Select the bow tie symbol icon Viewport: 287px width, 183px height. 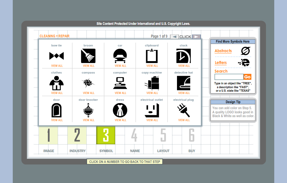(x=56, y=56)
